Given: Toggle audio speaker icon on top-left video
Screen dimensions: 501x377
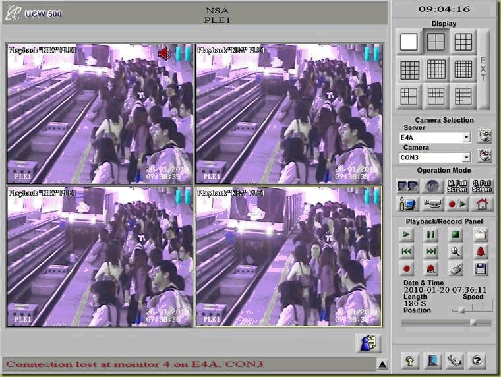Looking at the screenshot, I should coord(165,53).
